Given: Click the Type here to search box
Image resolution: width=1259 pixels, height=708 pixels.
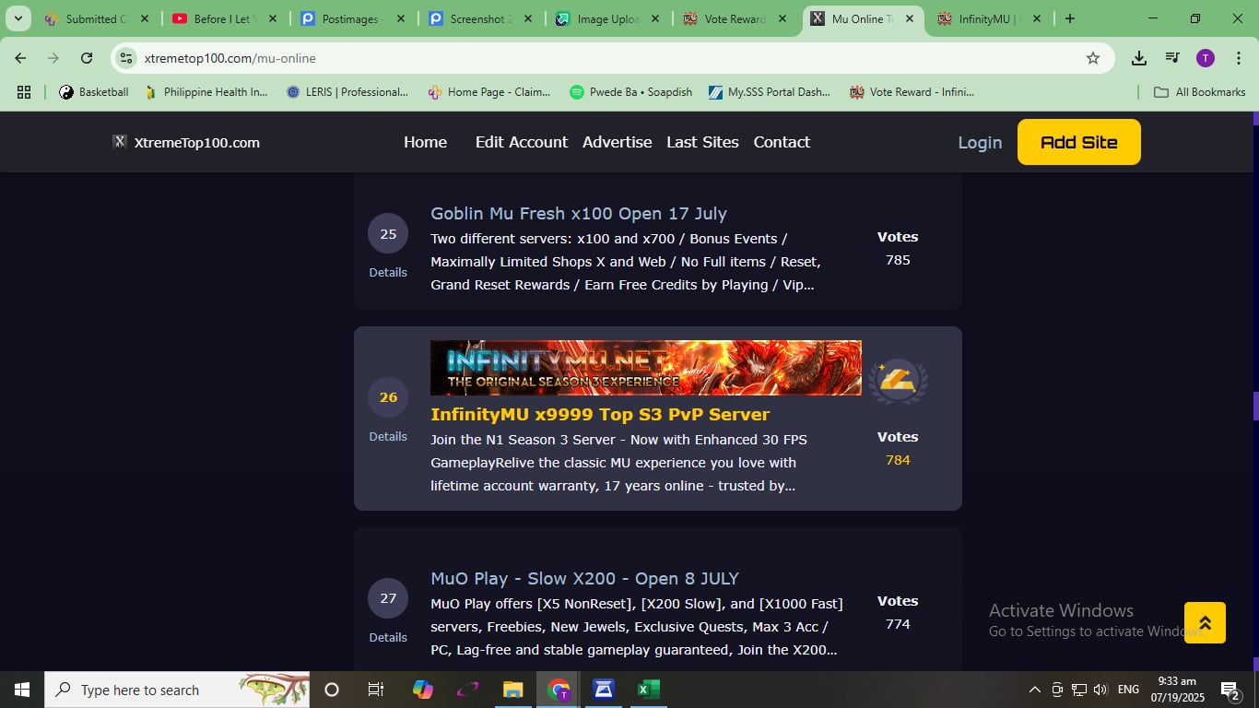Looking at the screenshot, I should point(177,690).
